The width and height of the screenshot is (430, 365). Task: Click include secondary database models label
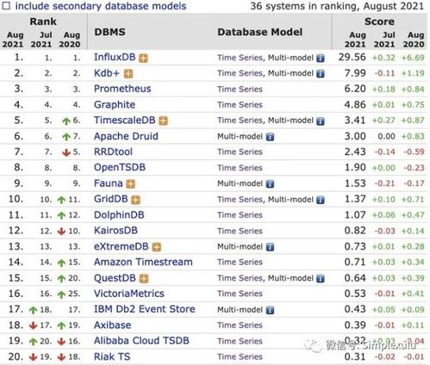pos(101,6)
